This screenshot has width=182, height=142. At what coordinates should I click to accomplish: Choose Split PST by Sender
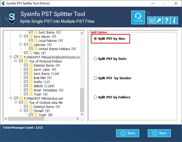point(112,78)
